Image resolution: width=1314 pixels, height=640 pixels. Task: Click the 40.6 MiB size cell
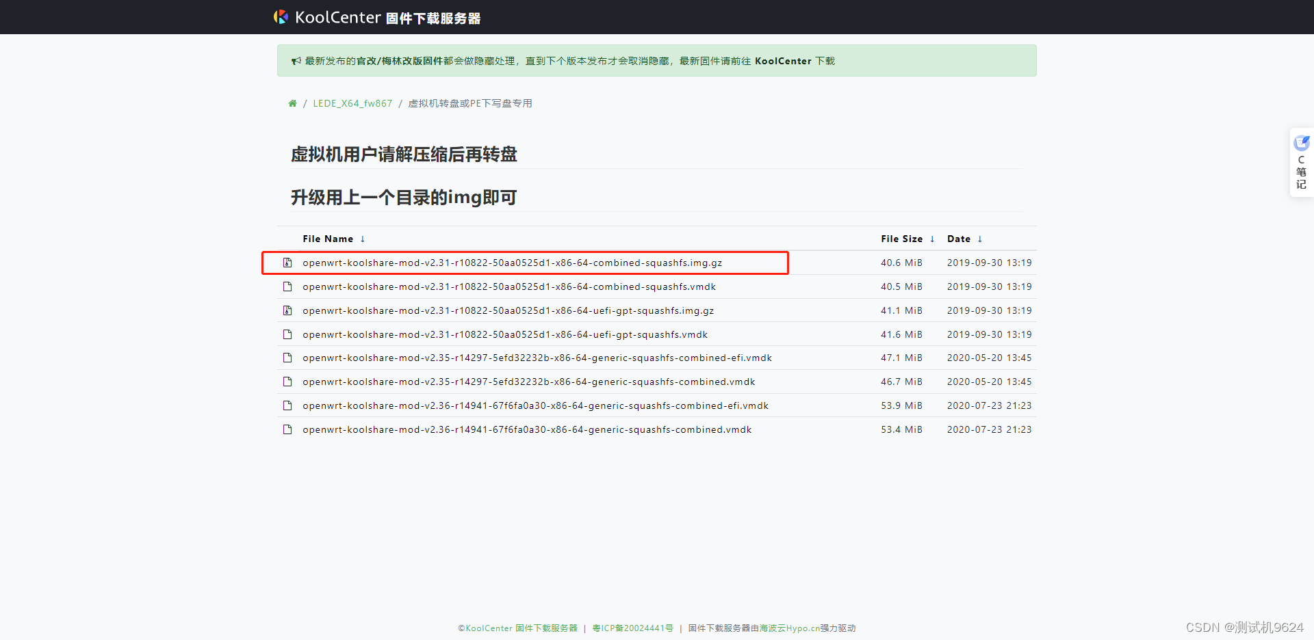[901, 263]
